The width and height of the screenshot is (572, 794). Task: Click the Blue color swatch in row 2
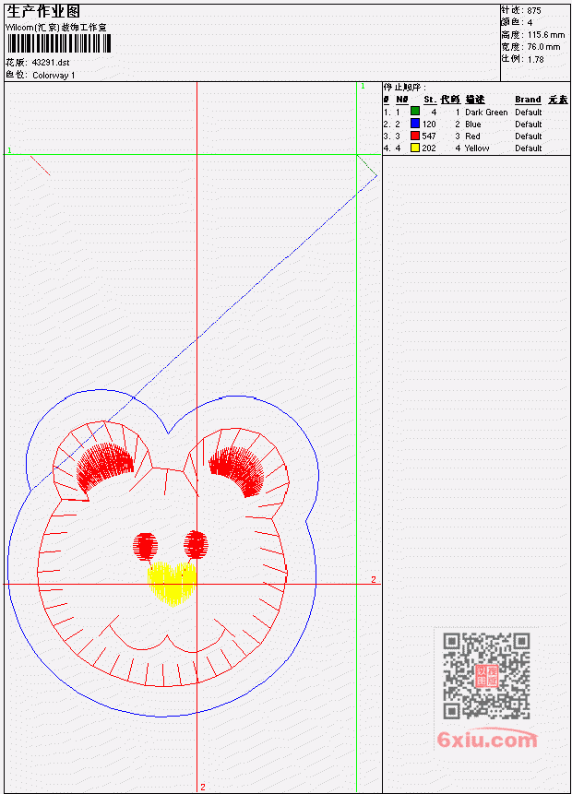point(415,124)
